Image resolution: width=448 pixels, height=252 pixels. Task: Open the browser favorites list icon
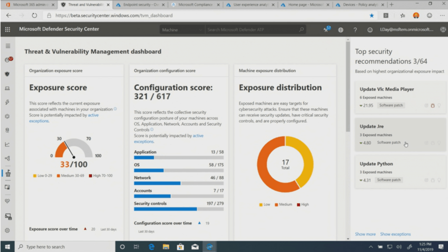pyautogui.click(x=402, y=15)
